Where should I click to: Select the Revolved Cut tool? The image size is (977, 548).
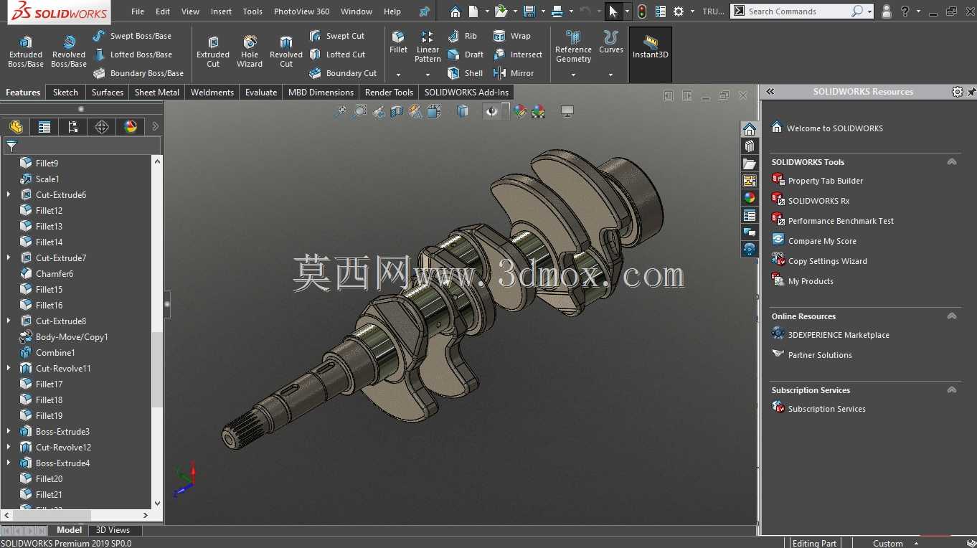(286, 51)
